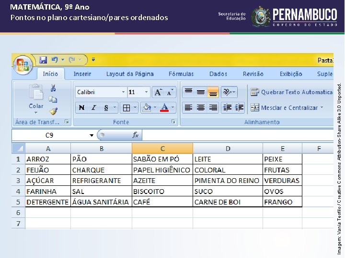Open the Office button menu
This screenshot has height=258, width=345.
click(23, 65)
